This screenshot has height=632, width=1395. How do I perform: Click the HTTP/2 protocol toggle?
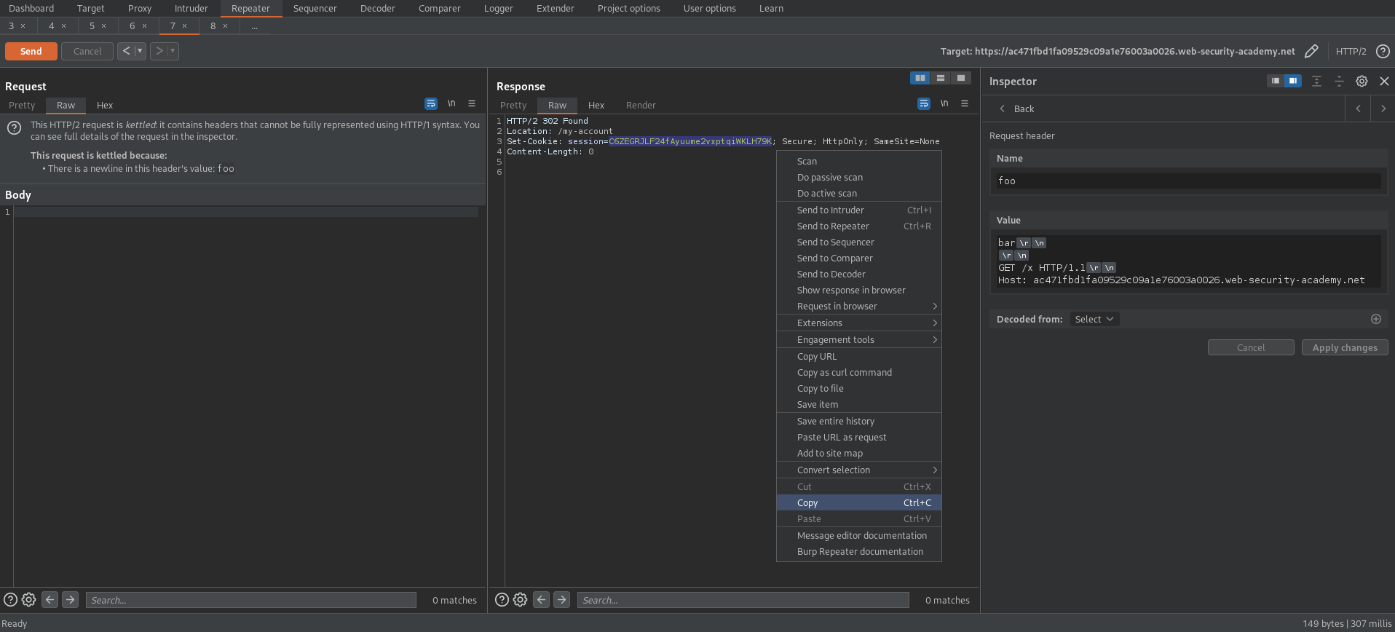coord(1351,51)
